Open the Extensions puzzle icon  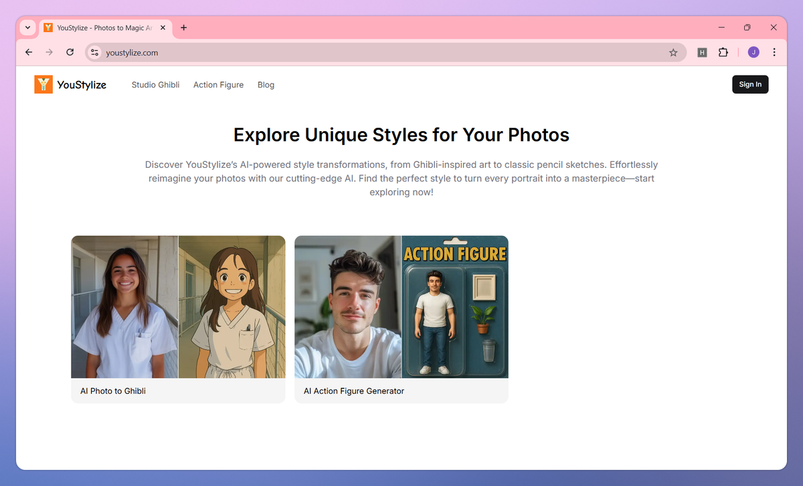(723, 52)
